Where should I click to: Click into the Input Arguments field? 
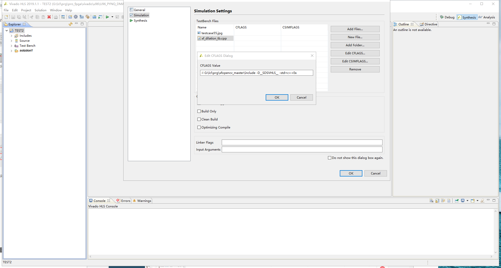tap(302, 149)
